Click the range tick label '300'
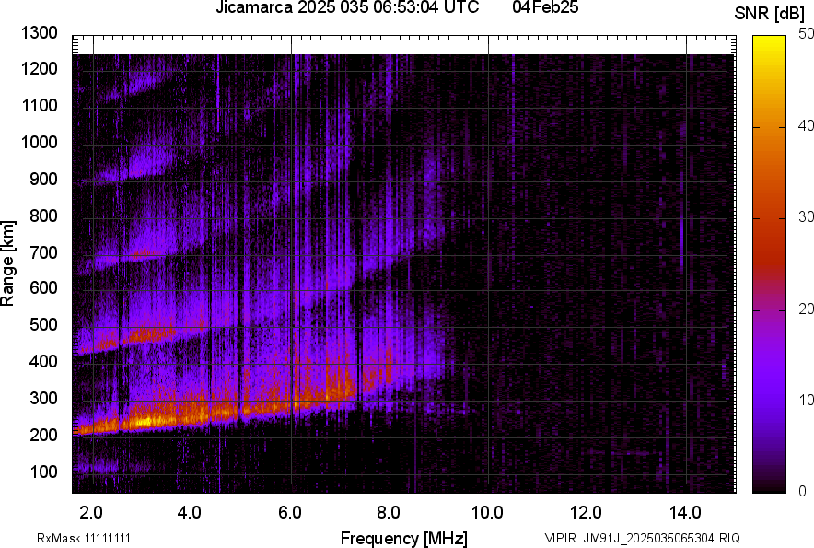 point(43,399)
